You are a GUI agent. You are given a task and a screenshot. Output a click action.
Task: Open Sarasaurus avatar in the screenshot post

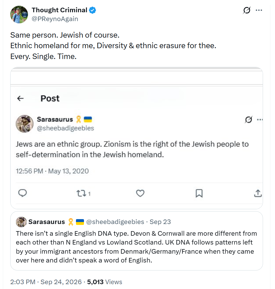point(25,124)
